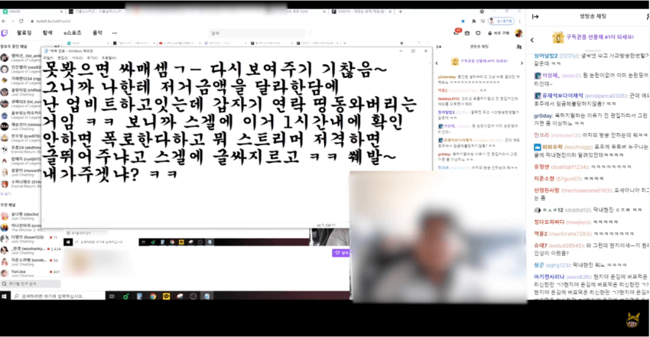The image size is (650, 337).
Task: Go to next banner with right chevron in small chat
Action: (x=522, y=63)
